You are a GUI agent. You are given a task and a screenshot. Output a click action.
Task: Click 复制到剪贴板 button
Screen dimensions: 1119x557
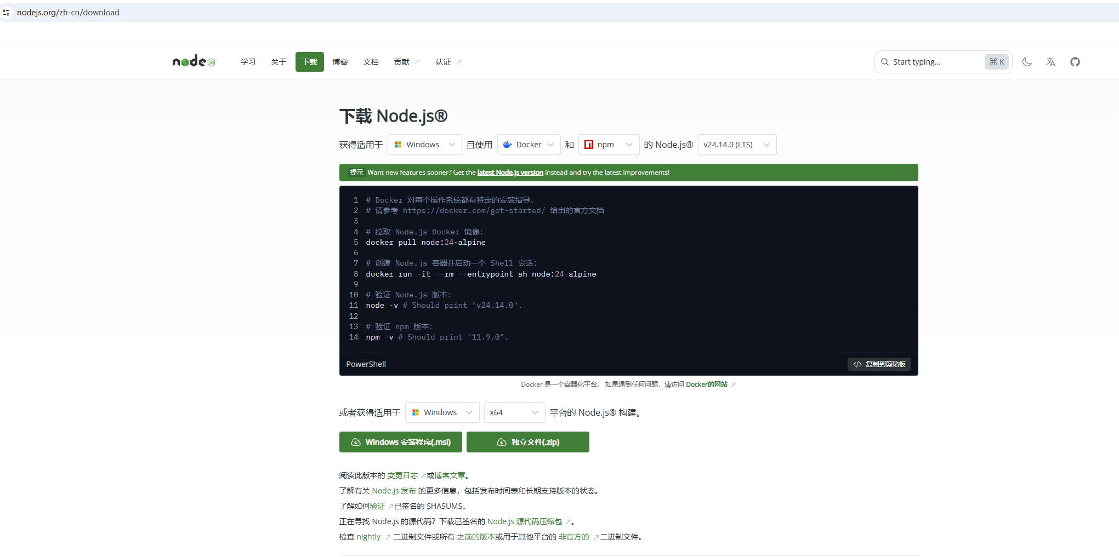[879, 364]
